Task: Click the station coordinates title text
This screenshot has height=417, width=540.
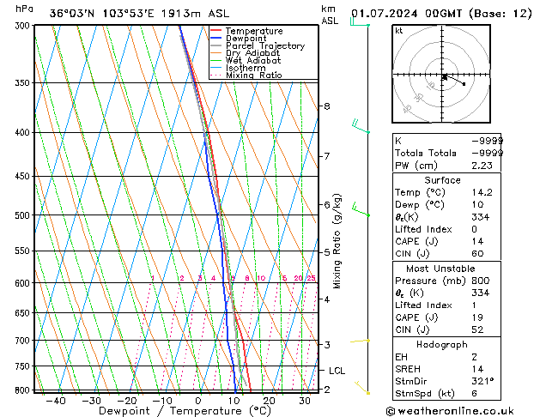Action: click(x=139, y=14)
